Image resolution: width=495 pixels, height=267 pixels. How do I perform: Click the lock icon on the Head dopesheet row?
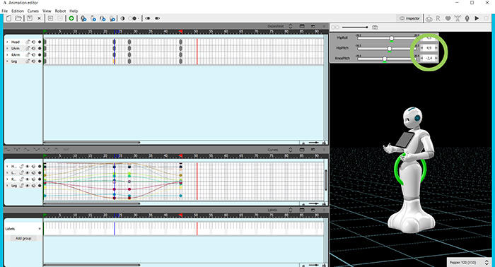click(x=28, y=42)
